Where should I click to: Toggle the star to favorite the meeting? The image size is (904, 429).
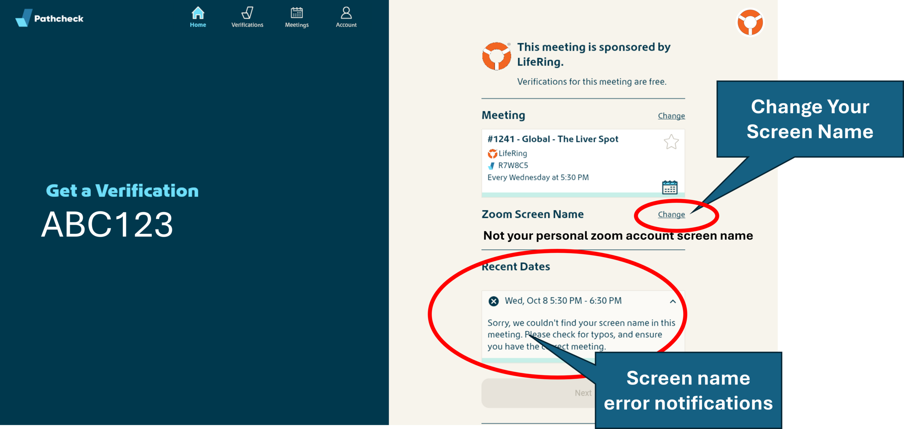671,141
